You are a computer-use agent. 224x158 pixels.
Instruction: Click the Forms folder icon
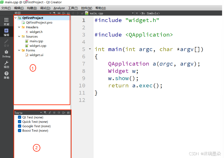pos(23,50)
